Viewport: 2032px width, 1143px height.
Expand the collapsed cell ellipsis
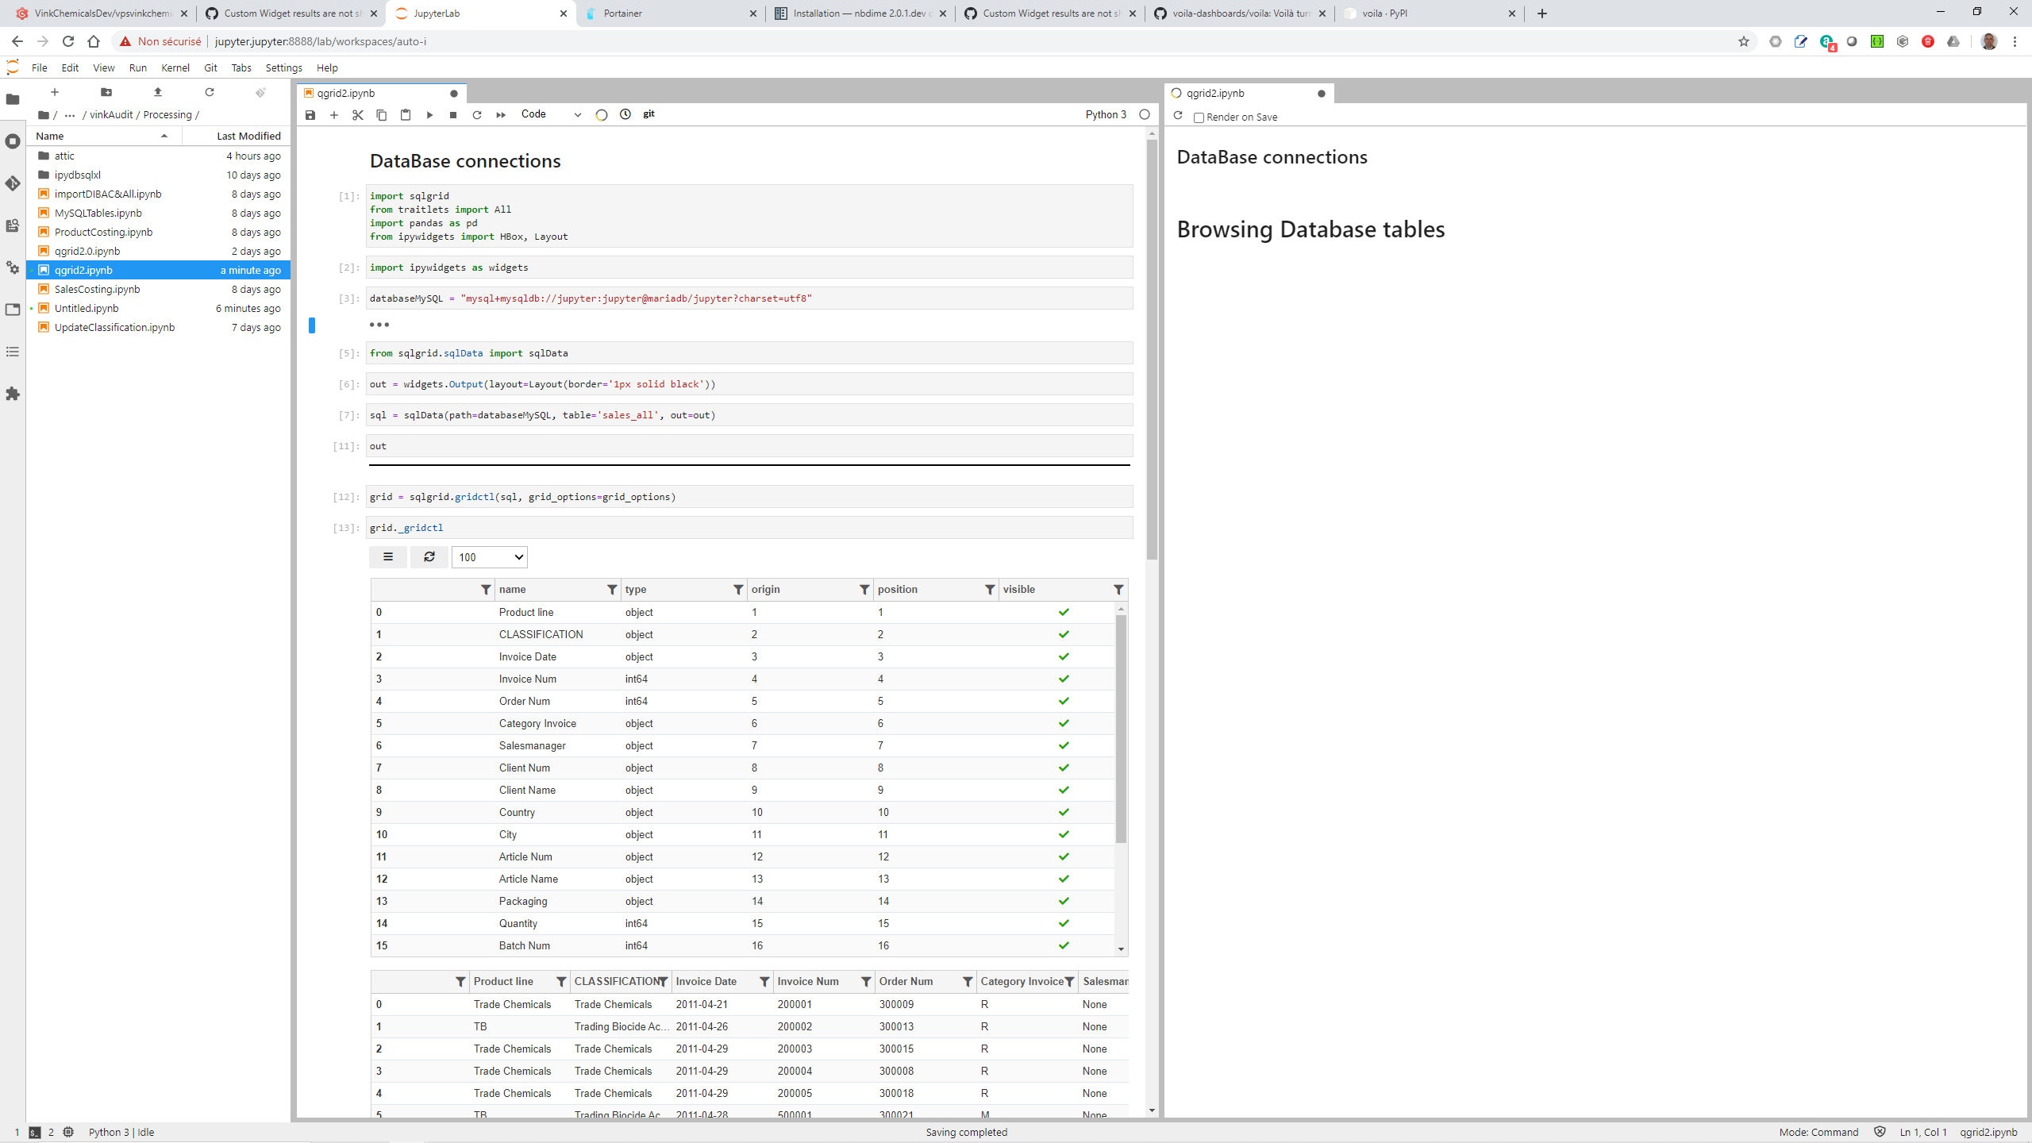click(379, 325)
